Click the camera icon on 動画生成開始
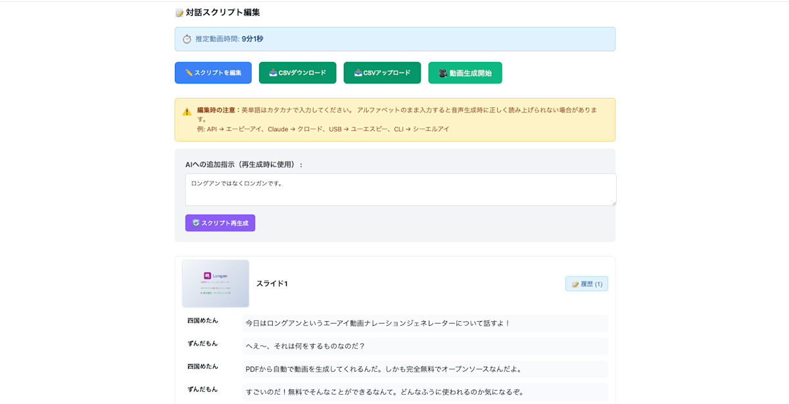This screenshot has height=404, width=789. pos(443,73)
